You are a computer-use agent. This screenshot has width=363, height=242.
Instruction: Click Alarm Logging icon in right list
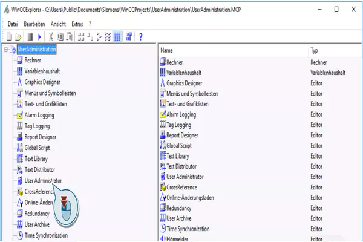coord(163,114)
